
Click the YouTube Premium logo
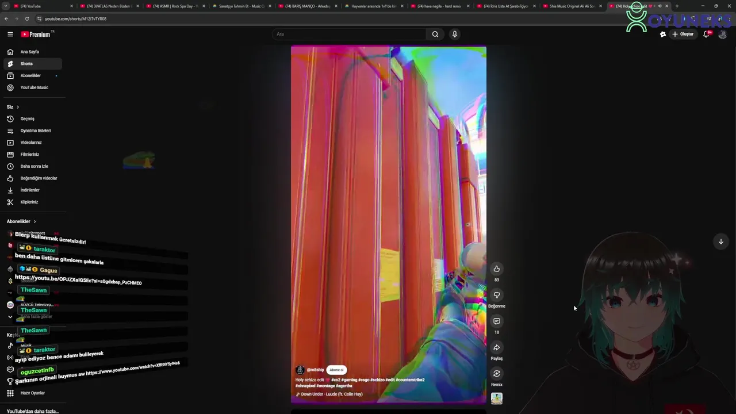coord(36,34)
